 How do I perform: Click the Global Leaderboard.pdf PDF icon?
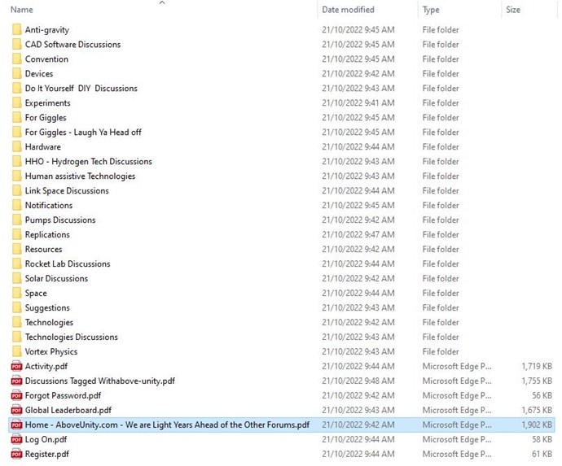point(16,410)
